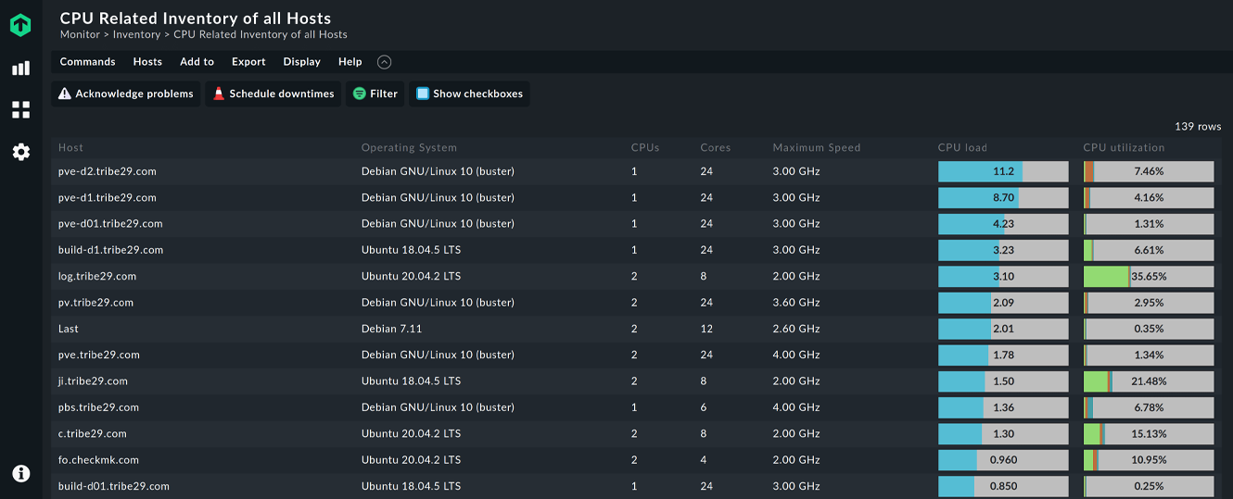This screenshot has height=499, width=1233.
Task: Open the Customize grid sidebar icon
Action: (20, 110)
